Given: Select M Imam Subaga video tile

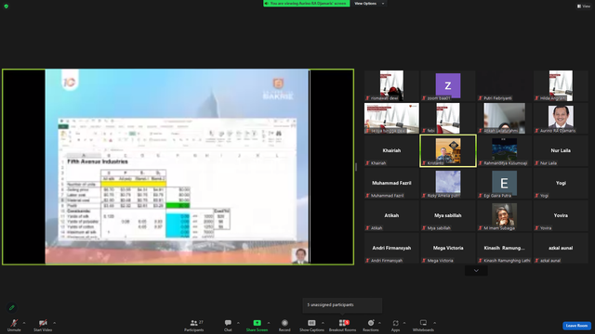Looking at the screenshot, I should 504,216.
